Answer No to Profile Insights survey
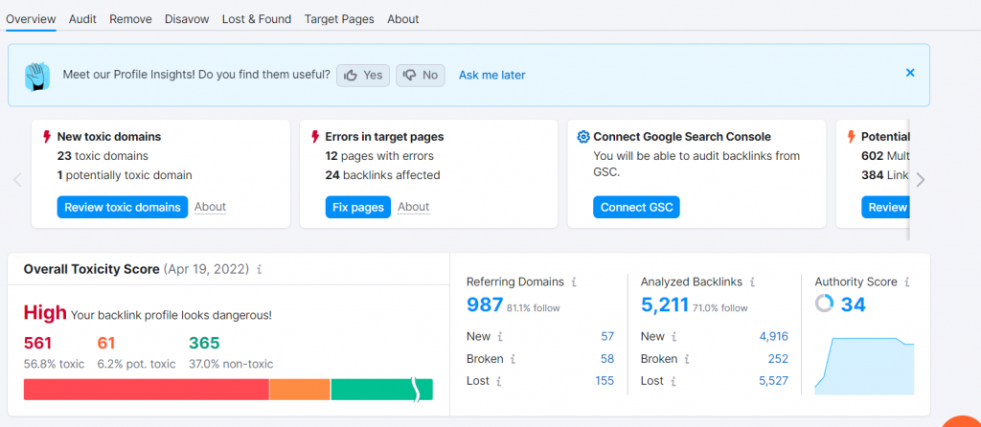The image size is (981, 427). (421, 75)
